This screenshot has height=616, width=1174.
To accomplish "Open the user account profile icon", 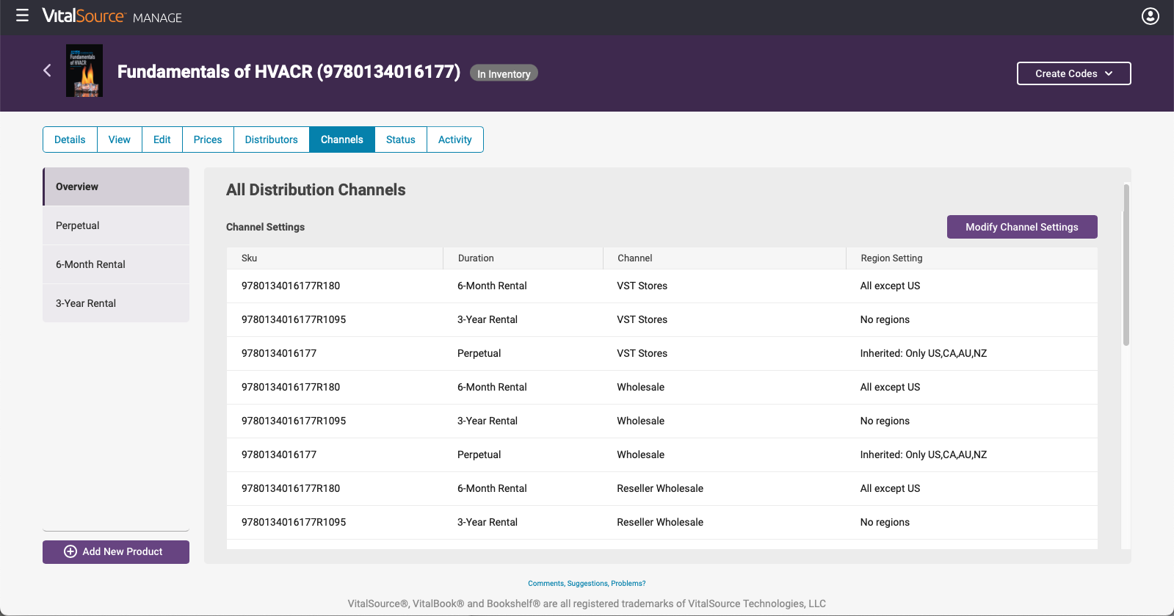I will point(1150,16).
